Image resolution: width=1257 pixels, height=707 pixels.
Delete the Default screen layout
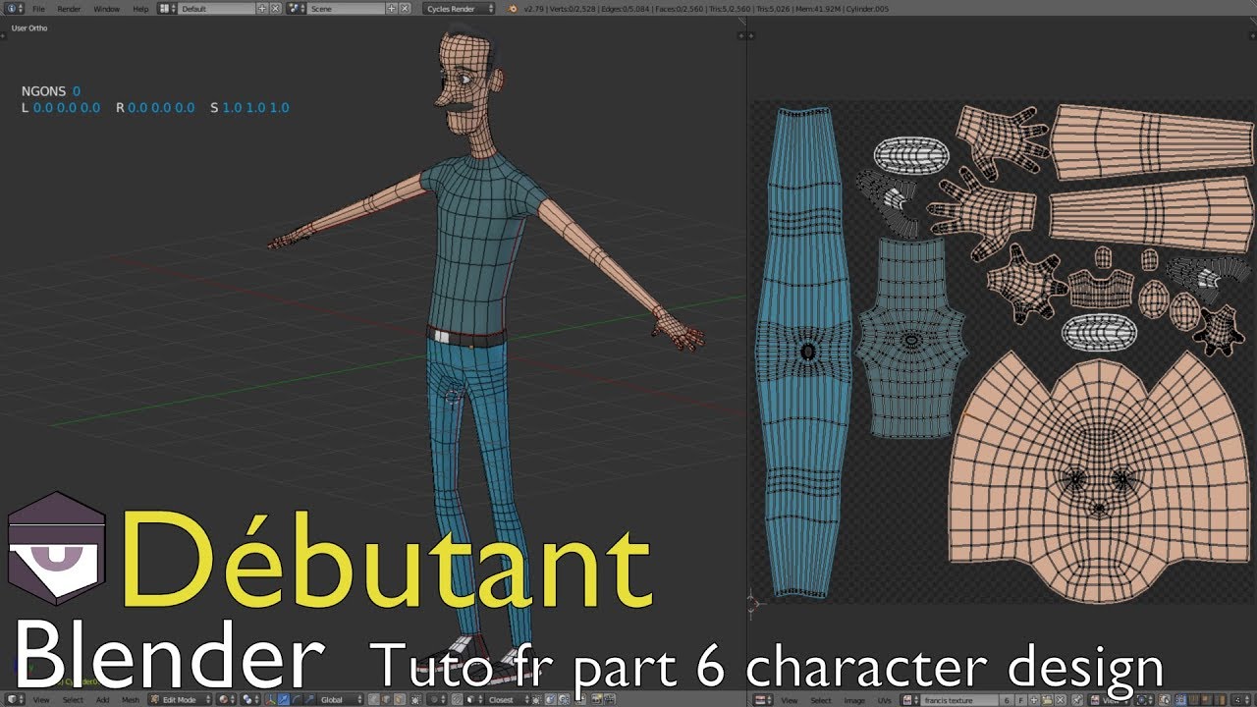pos(275,9)
